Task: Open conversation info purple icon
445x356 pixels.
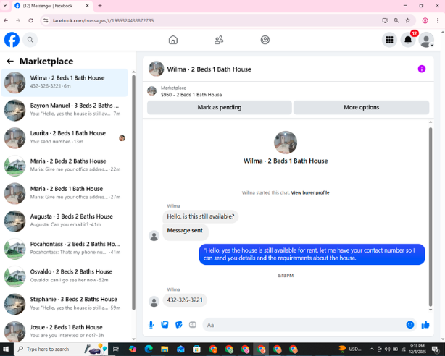Action: pyautogui.click(x=421, y=69)
